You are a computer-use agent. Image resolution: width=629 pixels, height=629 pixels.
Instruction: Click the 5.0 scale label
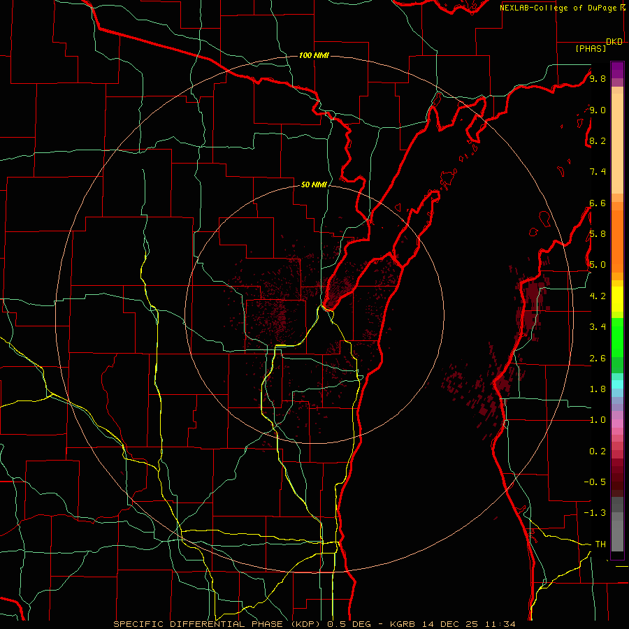tap(598, 265)
